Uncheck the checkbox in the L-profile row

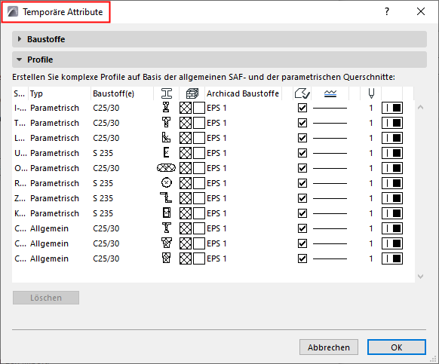pyautogui.click(x=302, y=138)
